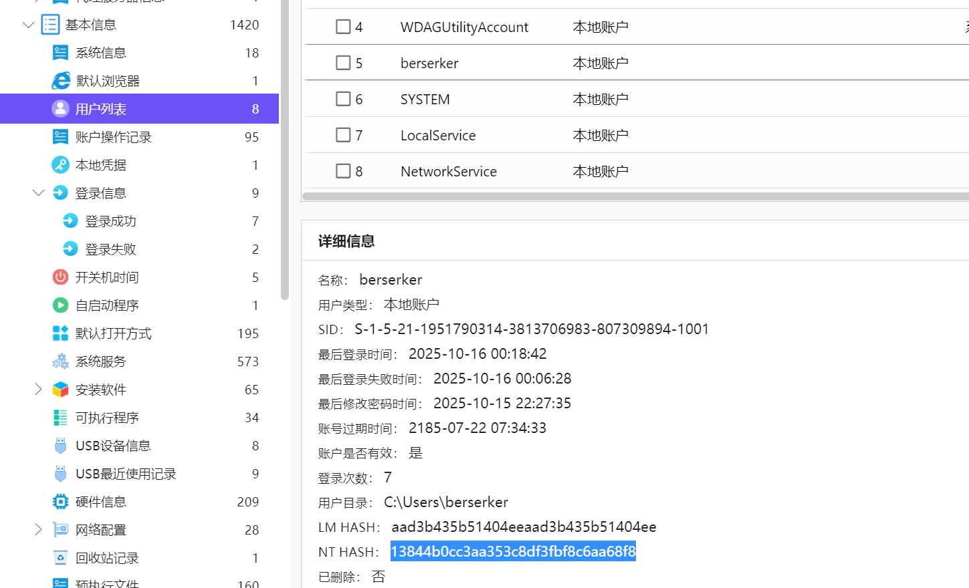
Task: Click the key icon for 本地凭据
Action: (x=60, y=165)
